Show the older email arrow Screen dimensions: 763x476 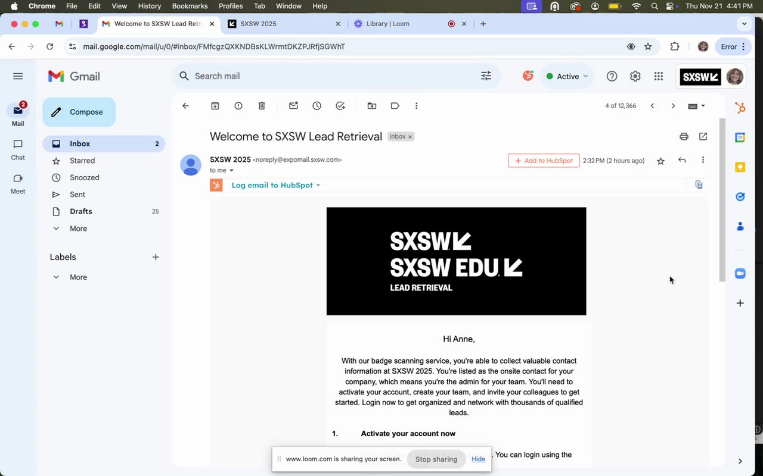(673, 106)
